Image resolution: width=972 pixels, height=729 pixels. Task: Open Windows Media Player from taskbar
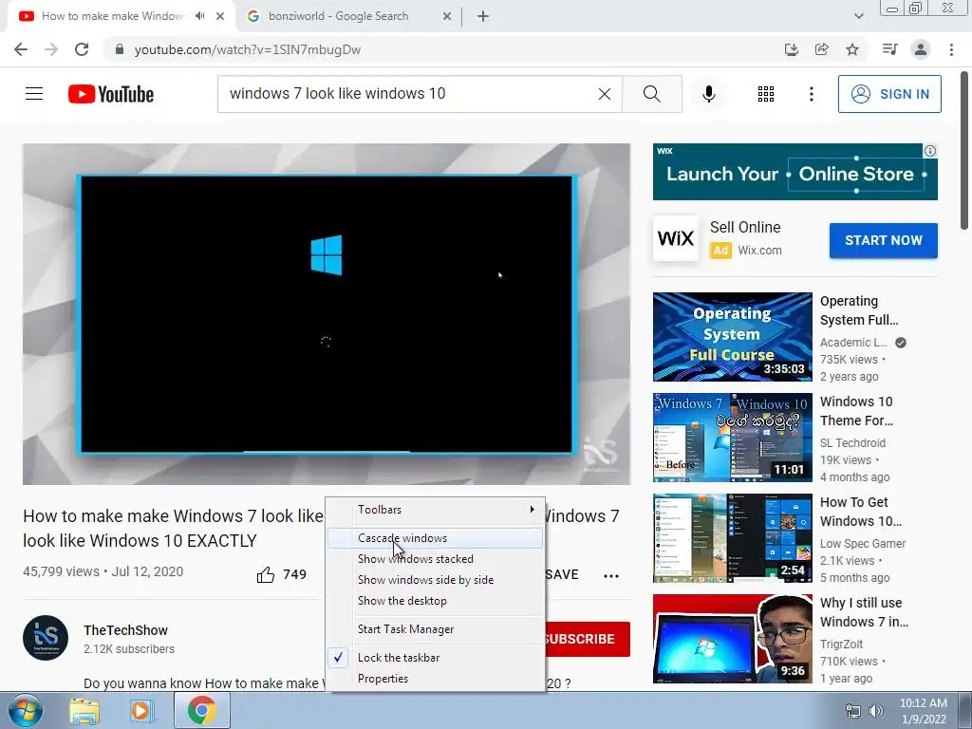140,711
